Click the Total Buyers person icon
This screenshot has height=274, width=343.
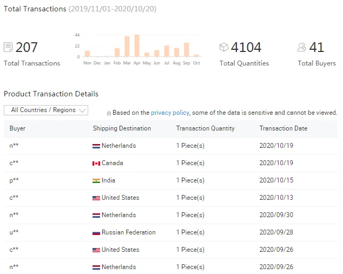[x=302, y=48]
